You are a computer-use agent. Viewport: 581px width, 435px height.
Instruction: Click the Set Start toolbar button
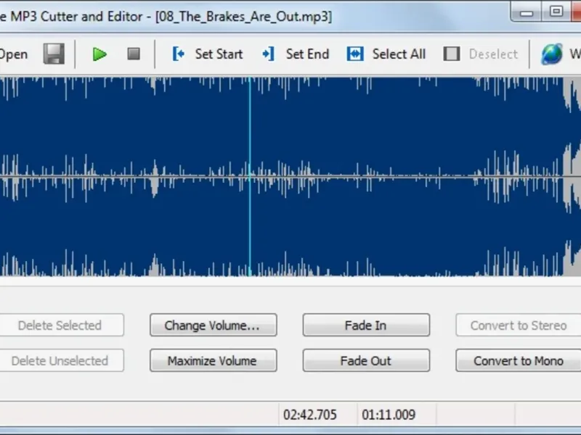pyautogui.click(x=207, y=54)
